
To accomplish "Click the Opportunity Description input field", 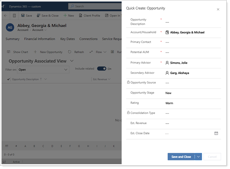I will (x=190, y=22).
